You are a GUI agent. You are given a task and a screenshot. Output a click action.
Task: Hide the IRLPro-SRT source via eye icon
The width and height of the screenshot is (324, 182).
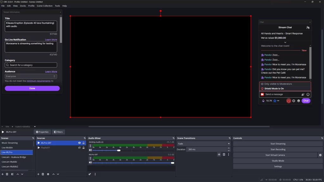(79, 143)
